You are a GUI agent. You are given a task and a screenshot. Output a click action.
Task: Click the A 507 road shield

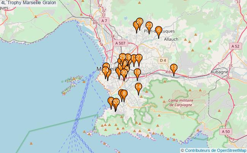click(x=120, y=43)
